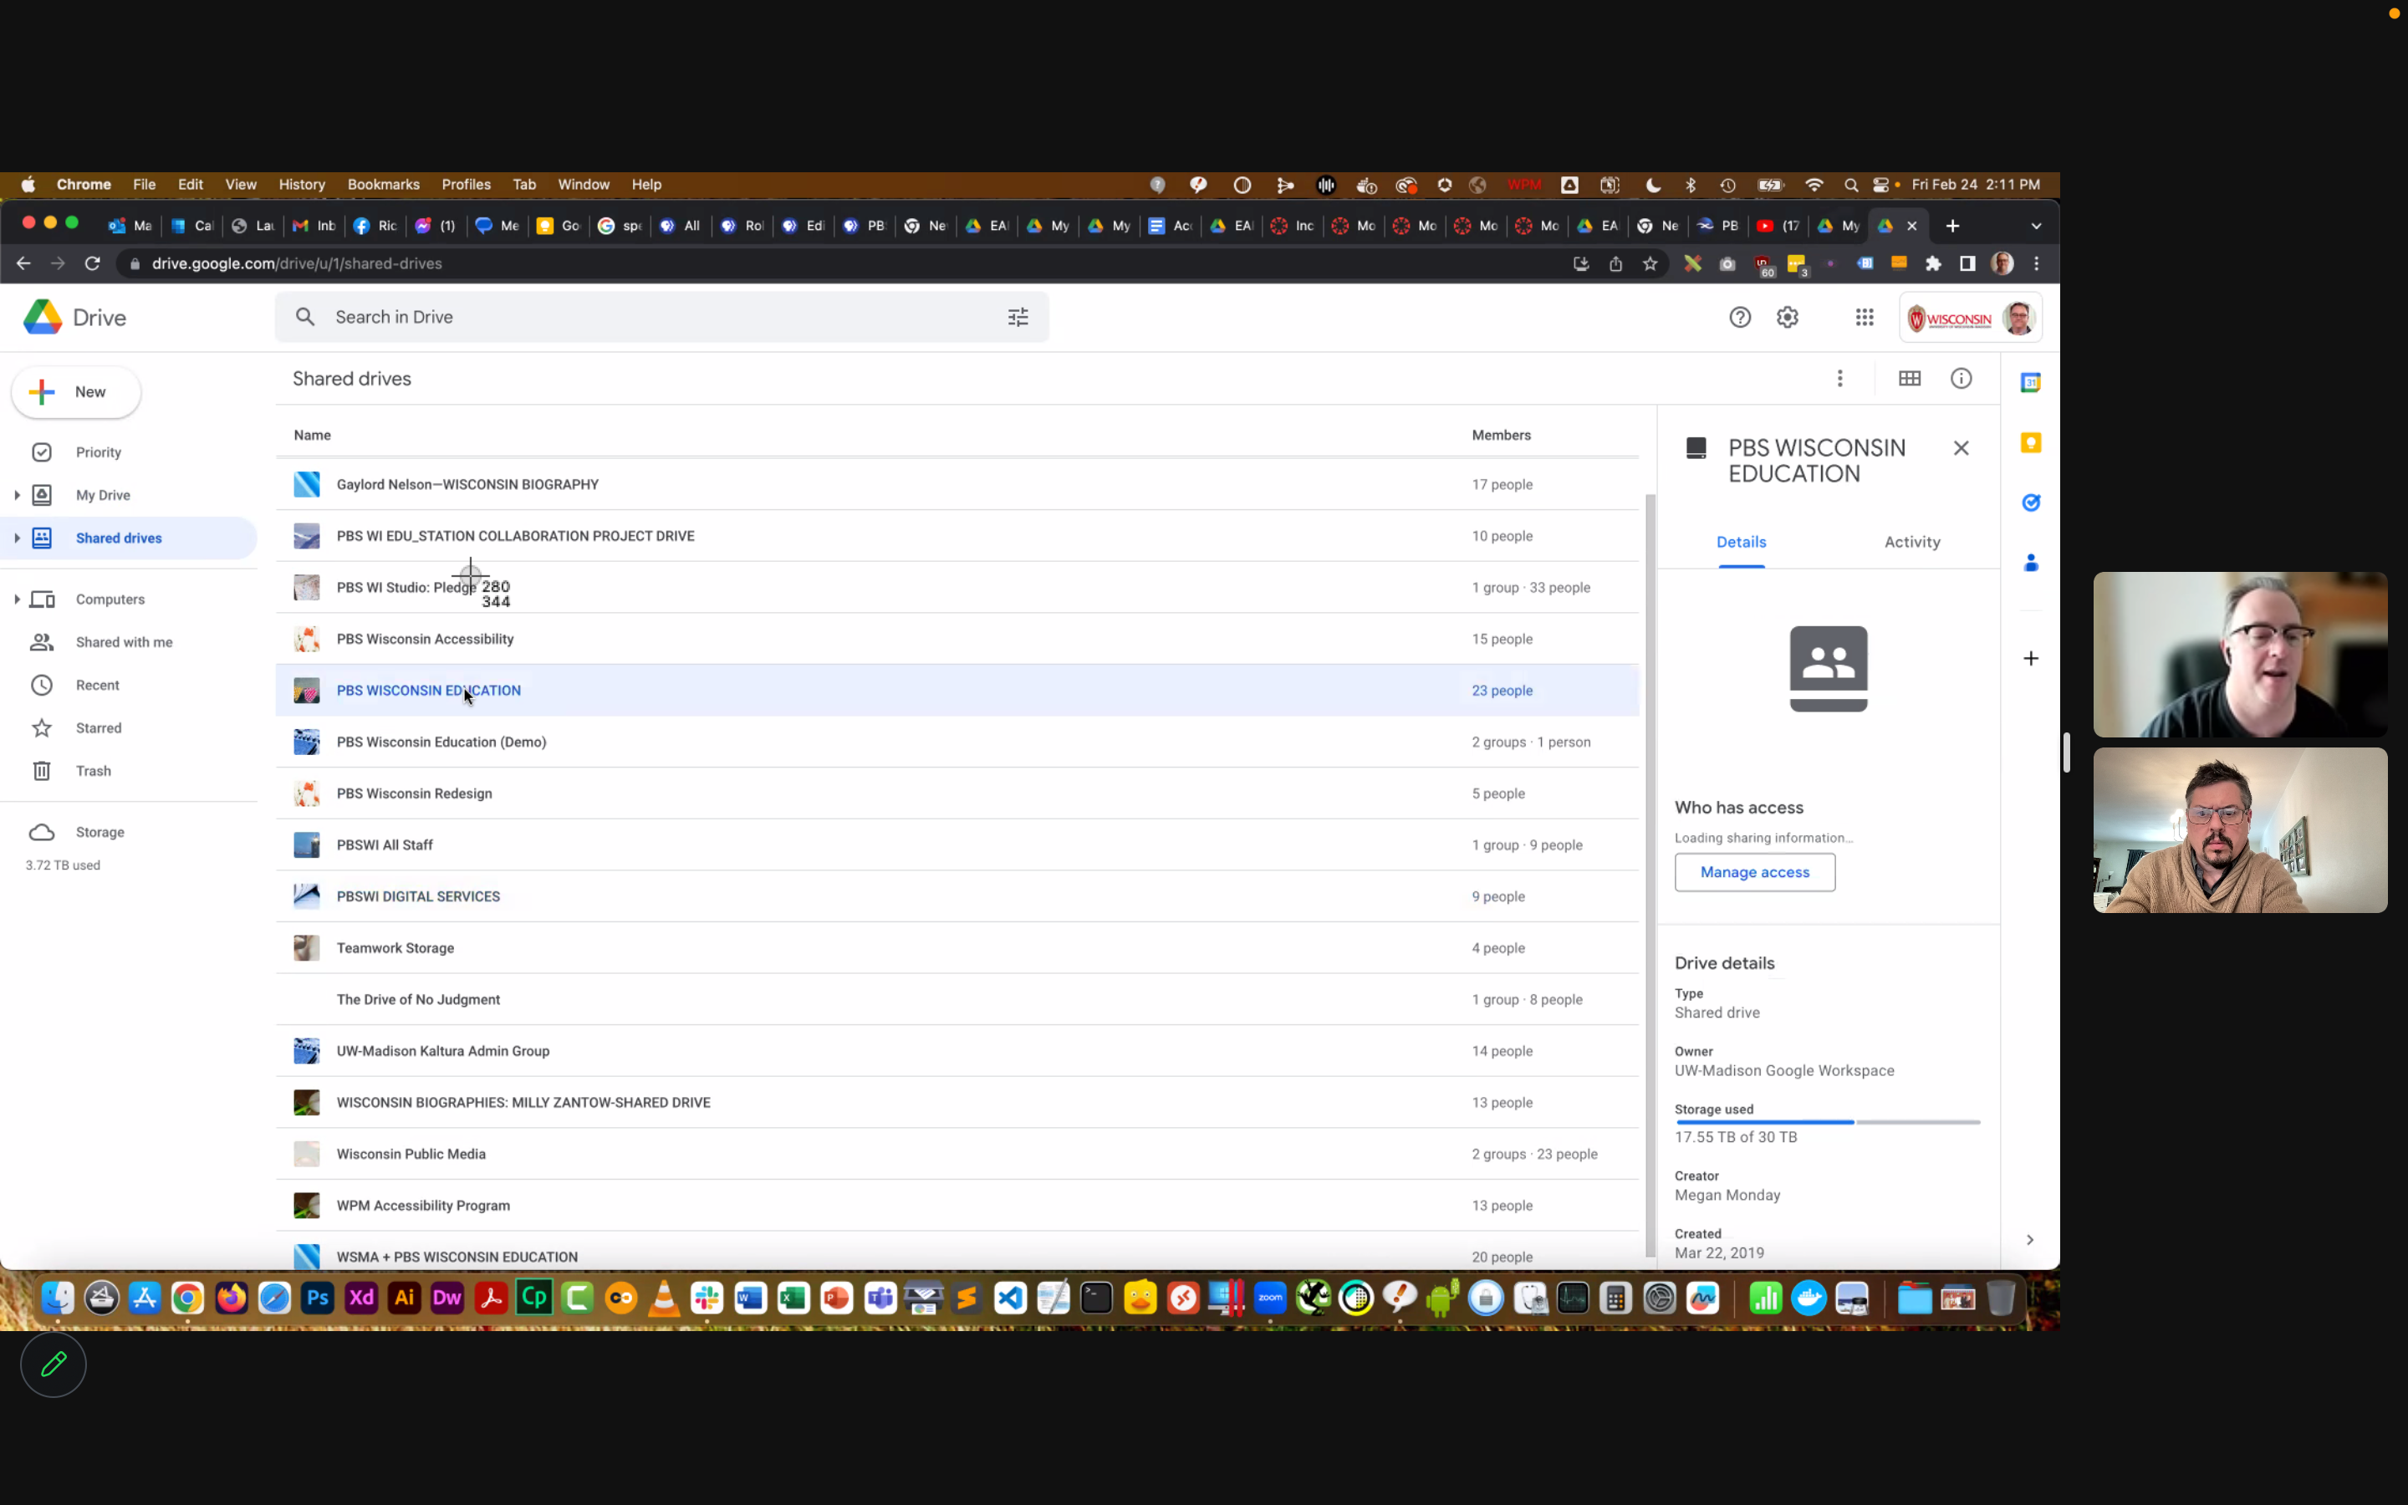Open the Contacts side panel icon
This screenshot has height=1505, width=2408.
click(x=2030, y=564)
